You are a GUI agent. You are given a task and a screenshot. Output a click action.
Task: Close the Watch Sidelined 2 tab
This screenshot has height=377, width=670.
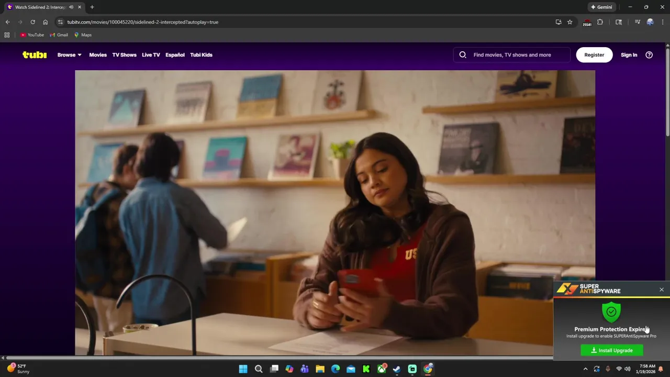coord(80,7)
